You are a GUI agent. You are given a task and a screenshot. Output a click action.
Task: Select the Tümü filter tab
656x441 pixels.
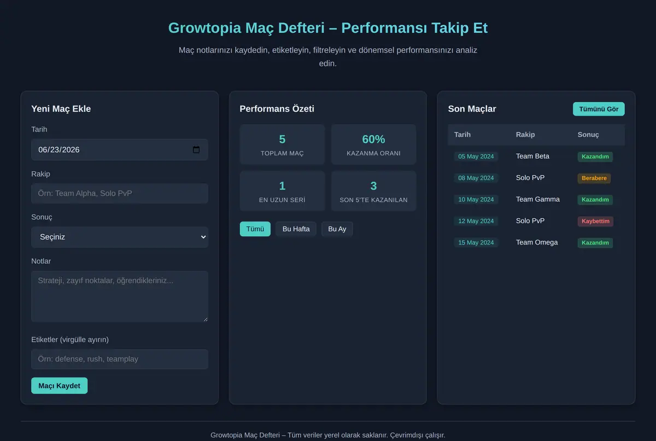pos(255,229)
